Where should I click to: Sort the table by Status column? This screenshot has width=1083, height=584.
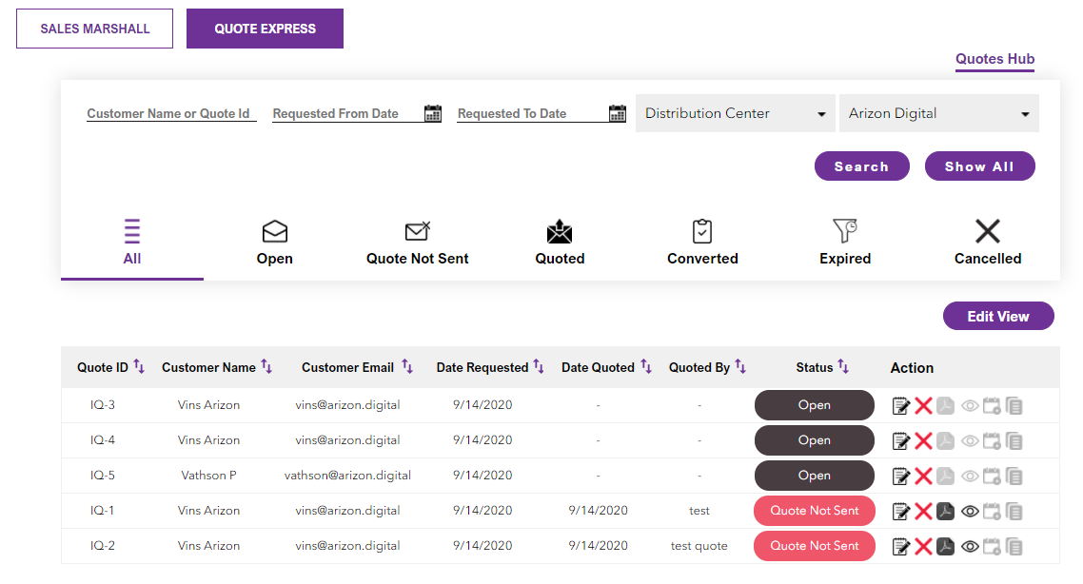tap(843, 367)
